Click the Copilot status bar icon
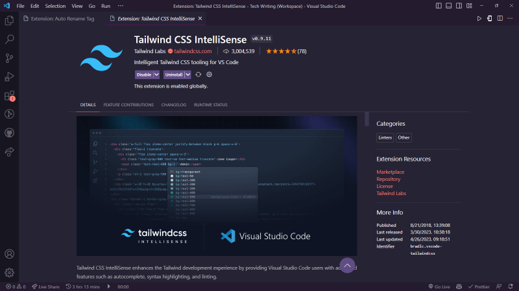 click(459, 286)
